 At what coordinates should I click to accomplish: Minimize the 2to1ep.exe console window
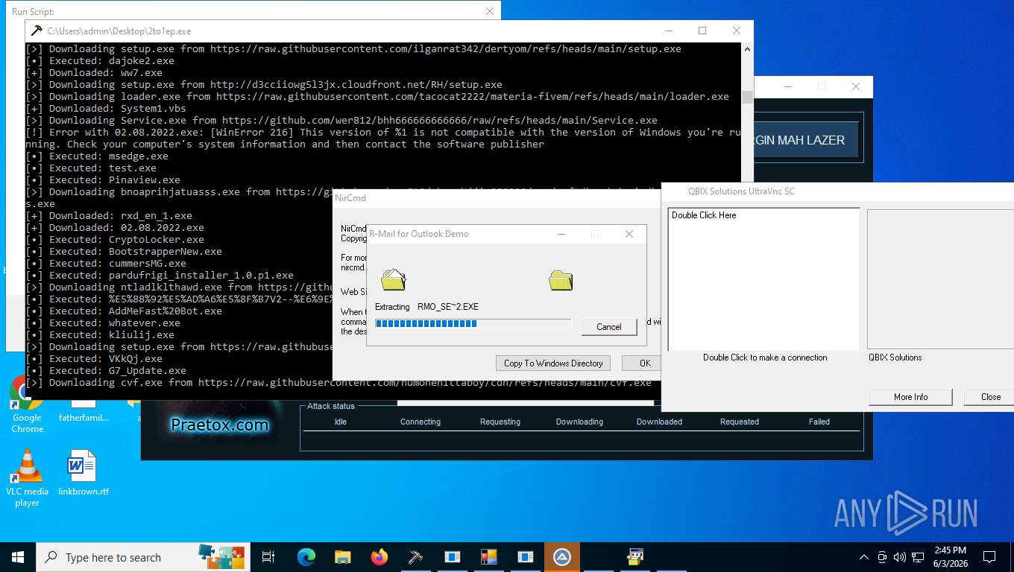coord(668,31)
